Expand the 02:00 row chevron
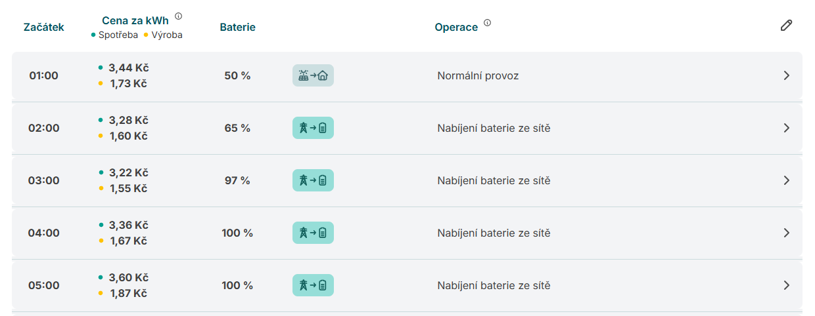 pyautogui.click(x=786, y=128)
